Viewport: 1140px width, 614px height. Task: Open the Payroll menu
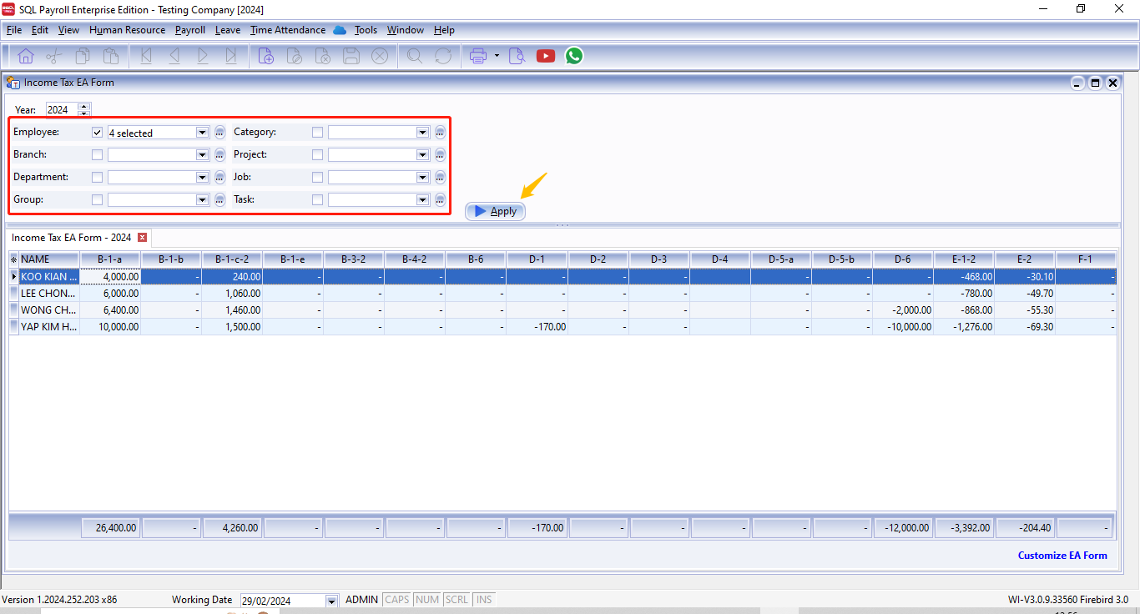(189, 30)
